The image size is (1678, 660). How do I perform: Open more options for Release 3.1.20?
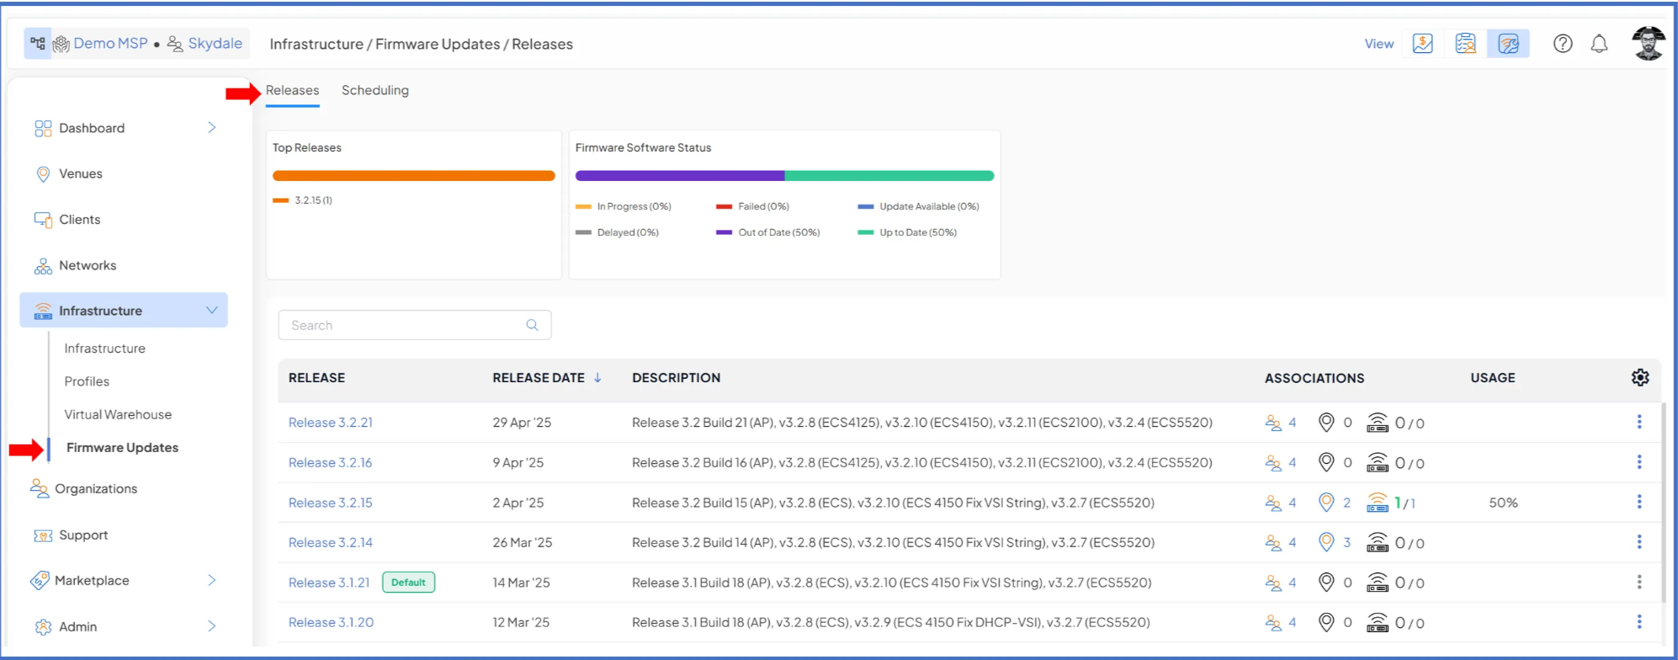pyautogui.click(x=1638, y=621)
